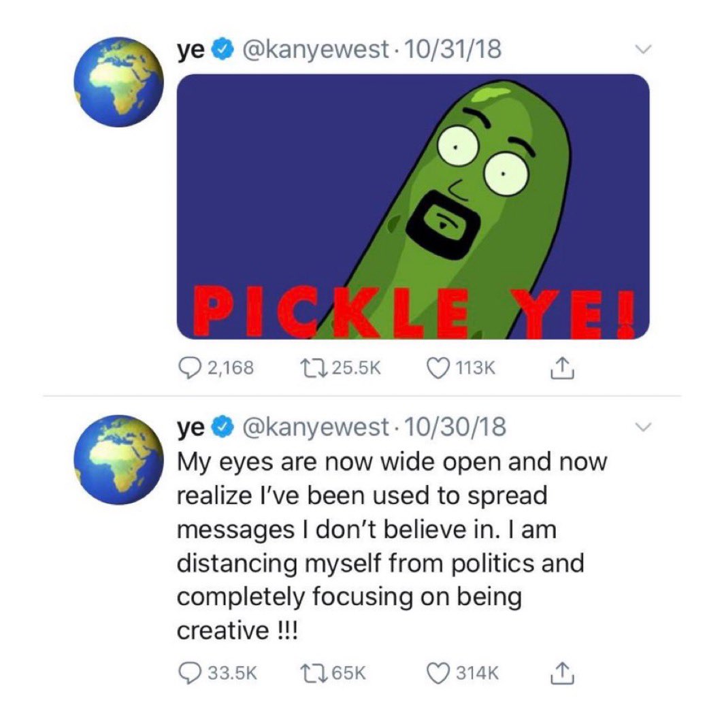Open @kanyewest handle on 10/30/18 tweet
The height and width of the screenshot is (724, 724).
[315, 427]
